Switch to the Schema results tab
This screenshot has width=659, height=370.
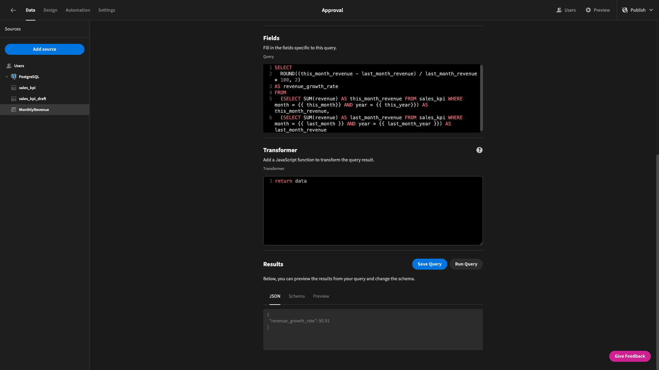(x=297, y=296)
